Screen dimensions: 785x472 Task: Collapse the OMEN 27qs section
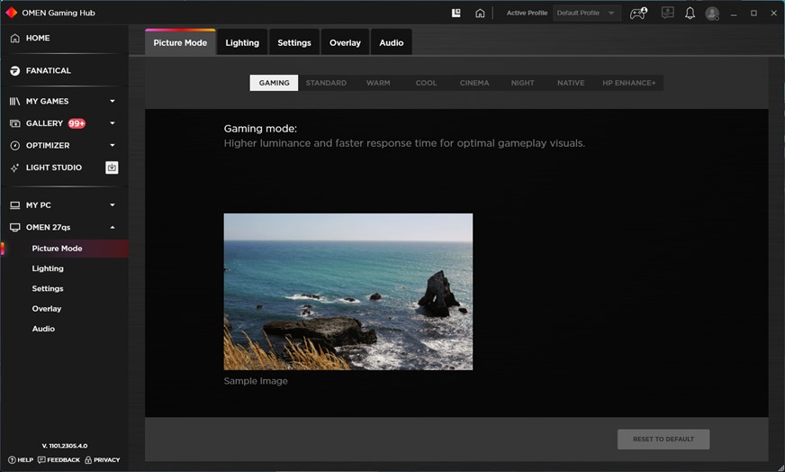[x=113, y=228]
